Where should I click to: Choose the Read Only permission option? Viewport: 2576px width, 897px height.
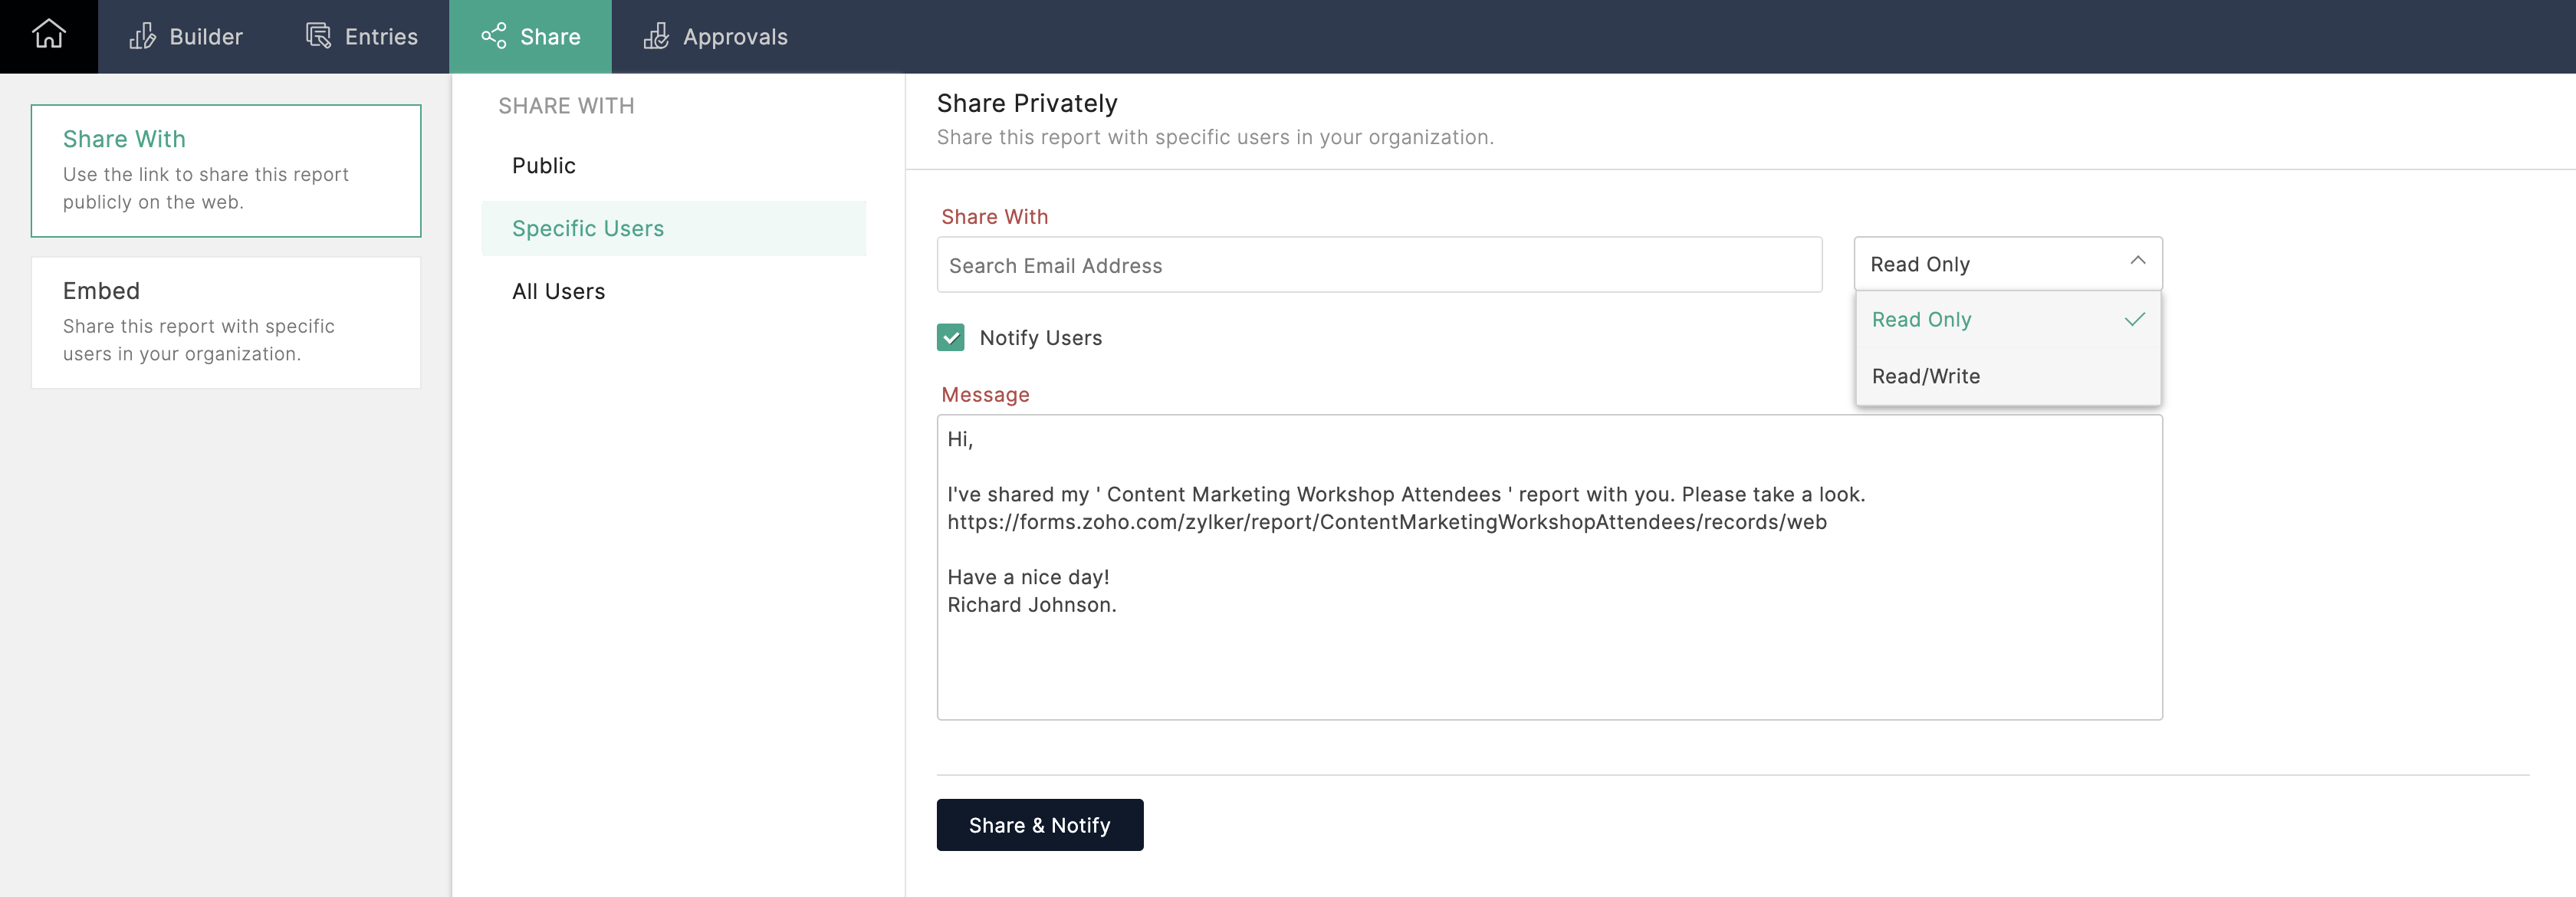pos(1921,320)
